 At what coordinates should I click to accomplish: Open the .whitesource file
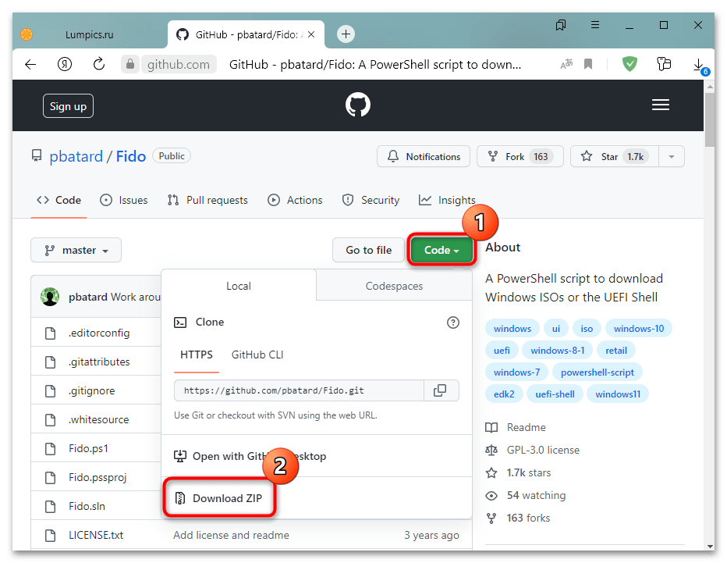(99, 419)
